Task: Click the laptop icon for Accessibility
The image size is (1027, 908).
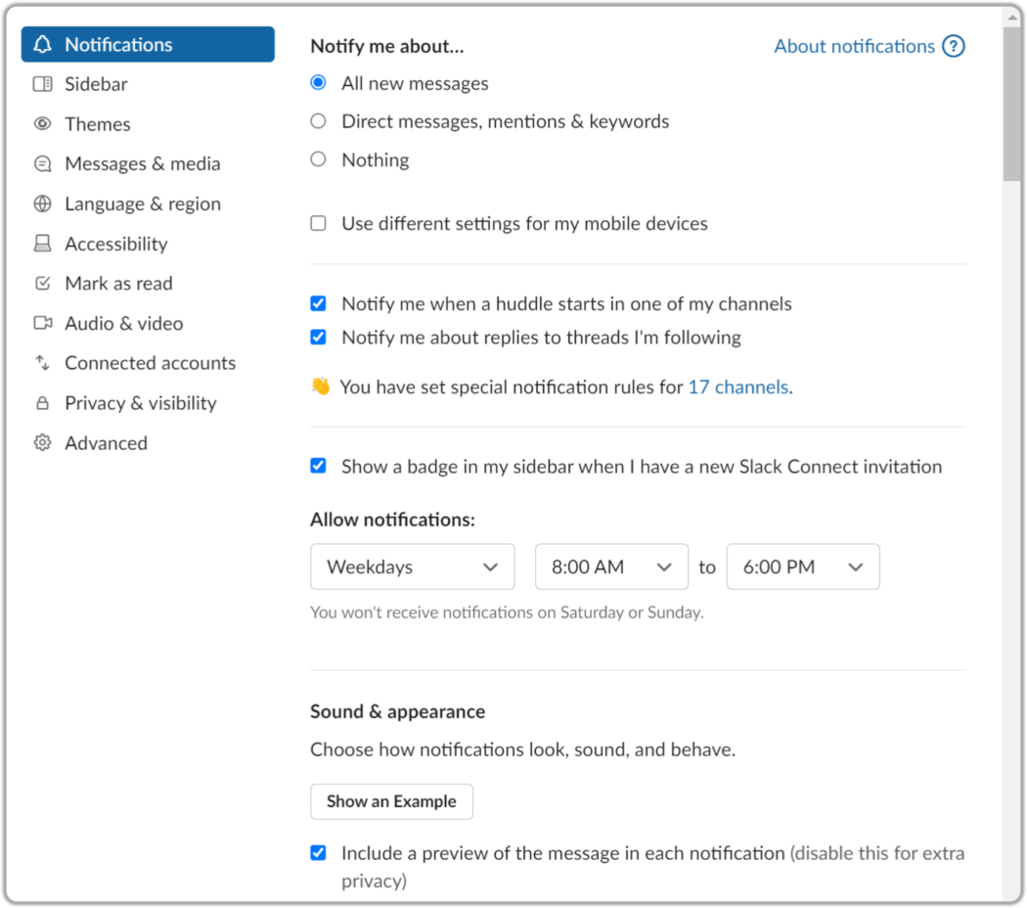Action: (x=42, y=244)
